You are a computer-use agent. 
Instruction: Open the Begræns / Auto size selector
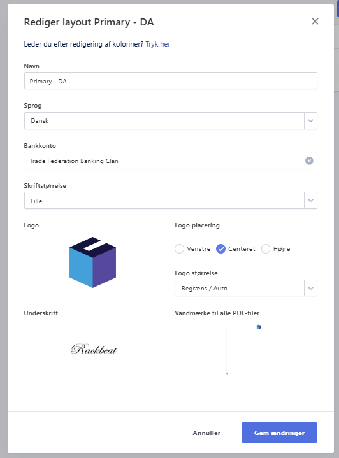coord(246,289)
